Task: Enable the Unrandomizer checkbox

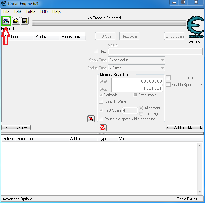Action: 168,78
